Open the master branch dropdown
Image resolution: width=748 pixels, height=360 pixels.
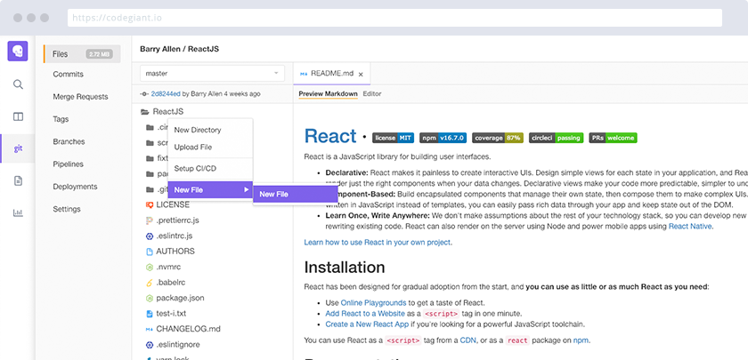pos(212,73)
